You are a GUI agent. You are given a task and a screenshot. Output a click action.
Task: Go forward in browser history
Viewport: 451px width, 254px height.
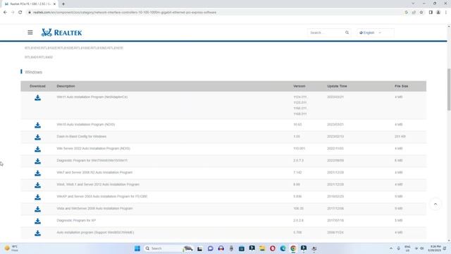pos(13,13)
